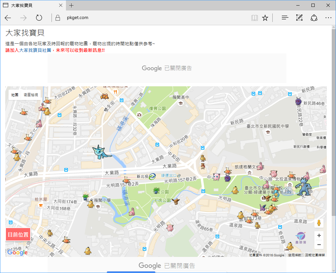Click the 大家找寶貝 page heading
Image resolution: width=336 pixels, height=273 pixels.
coord(25,33)
